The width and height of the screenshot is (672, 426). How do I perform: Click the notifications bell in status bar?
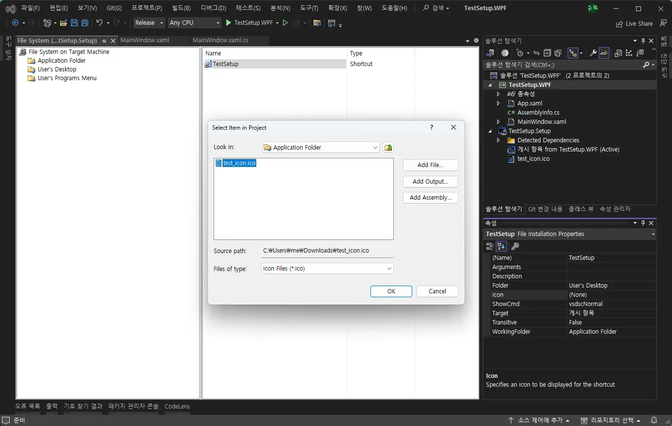tap(654, 420)
